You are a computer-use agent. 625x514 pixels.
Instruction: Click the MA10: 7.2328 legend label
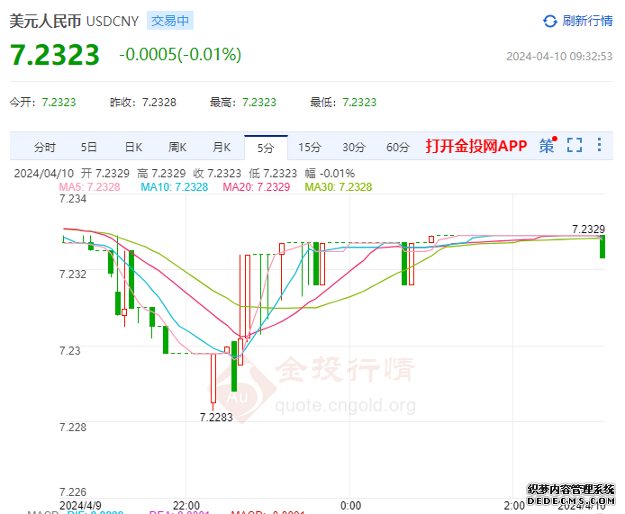click(174, 187)
